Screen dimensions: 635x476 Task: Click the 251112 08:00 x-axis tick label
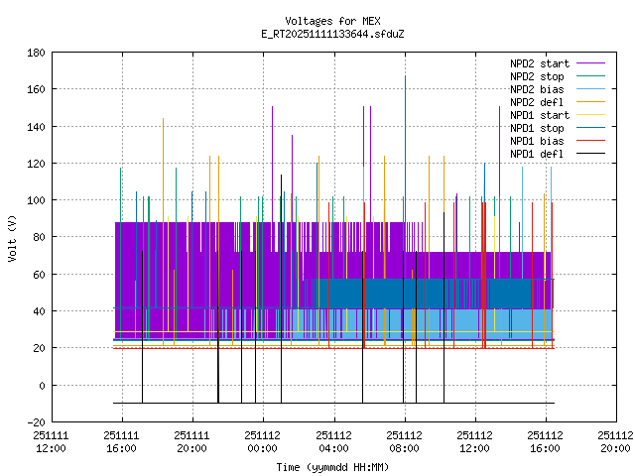pyautogui.click(x=404, y=441)
